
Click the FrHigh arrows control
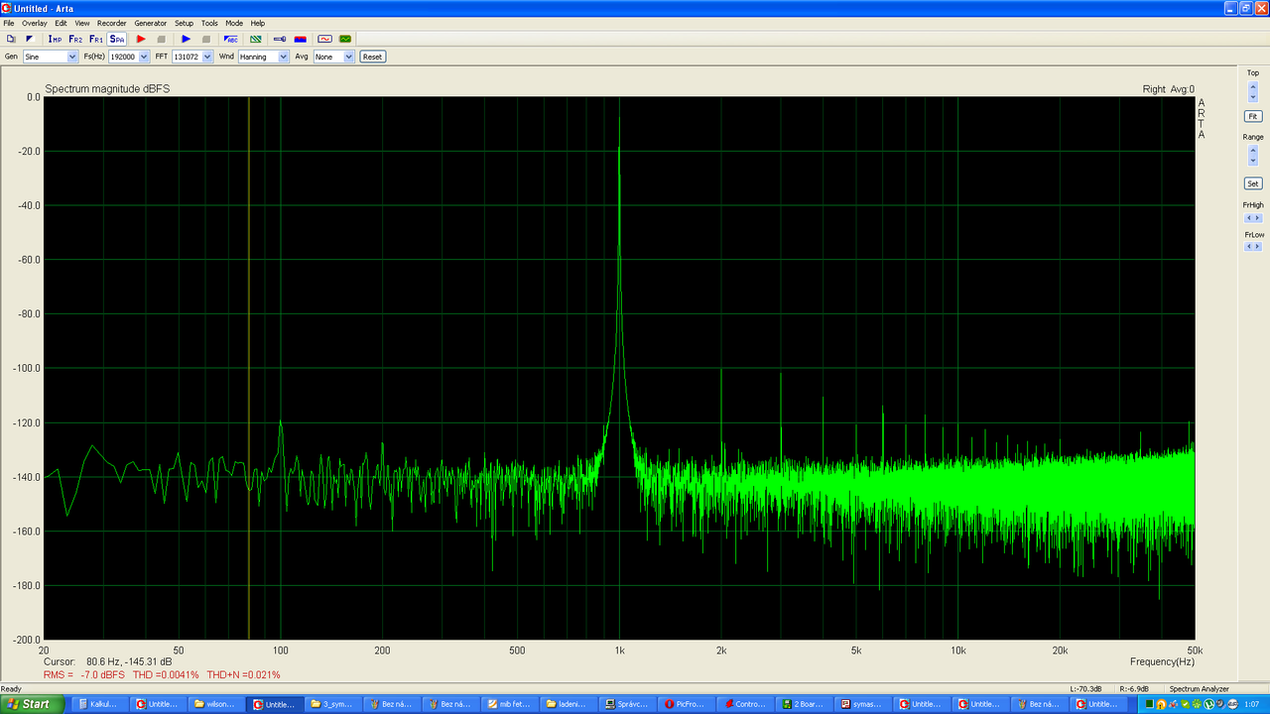click(x=1253, y=218)
